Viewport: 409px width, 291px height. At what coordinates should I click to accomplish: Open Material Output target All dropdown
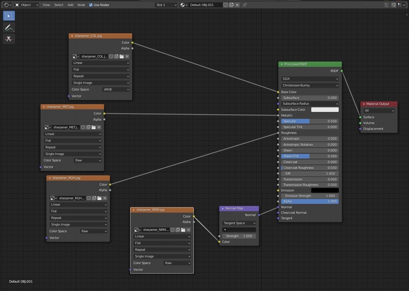pos(379,111)
